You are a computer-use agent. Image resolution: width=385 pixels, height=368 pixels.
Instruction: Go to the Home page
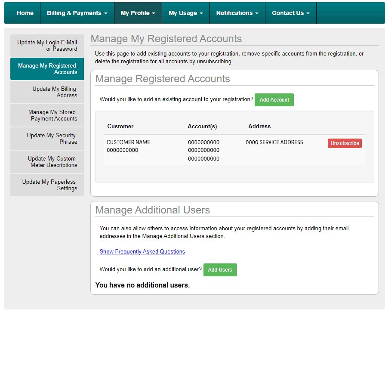click(x=25, y=13)
